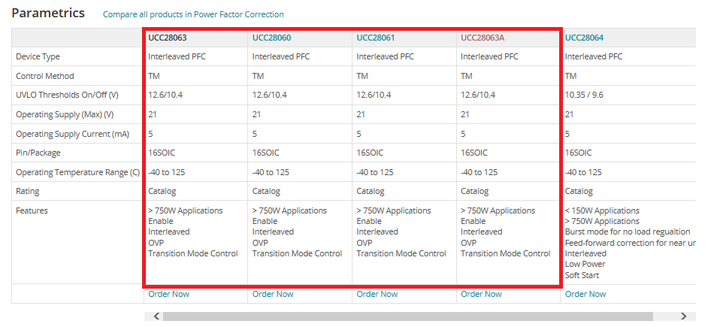Open Compare all products in Power Factor Correction
The height and width of the screenshot is (327, 711).
pyautogui.click(x=193, y=14)
